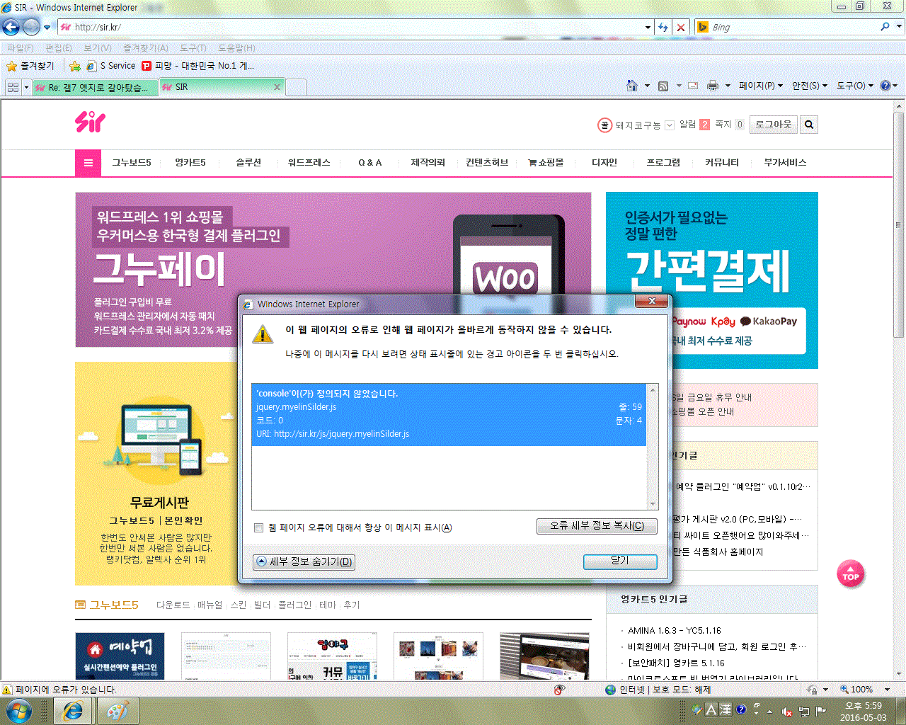Click the browser Back arrow button
Viewport: 906px width, 725px height.
click(x=11, y=27)
